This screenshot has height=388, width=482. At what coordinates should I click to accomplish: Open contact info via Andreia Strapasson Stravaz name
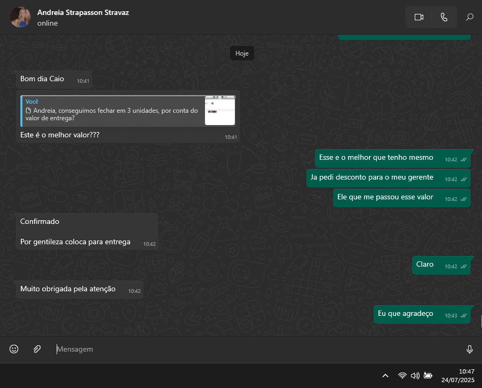[x=83, y=12]
